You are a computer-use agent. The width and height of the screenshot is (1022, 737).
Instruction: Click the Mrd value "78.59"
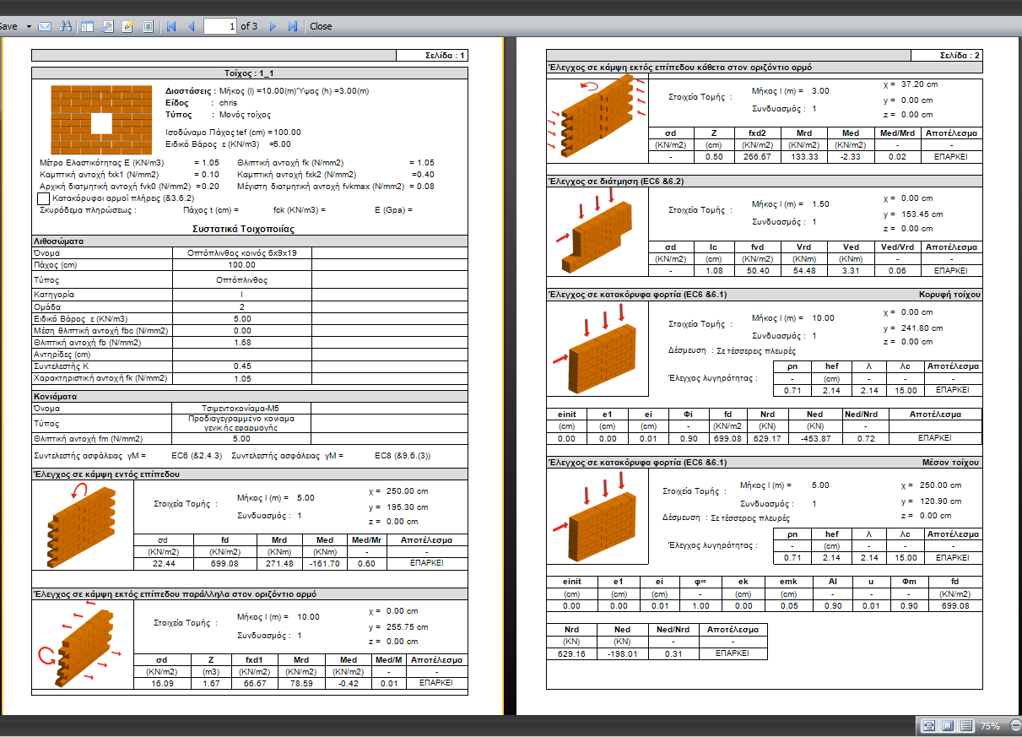point(301,683)
